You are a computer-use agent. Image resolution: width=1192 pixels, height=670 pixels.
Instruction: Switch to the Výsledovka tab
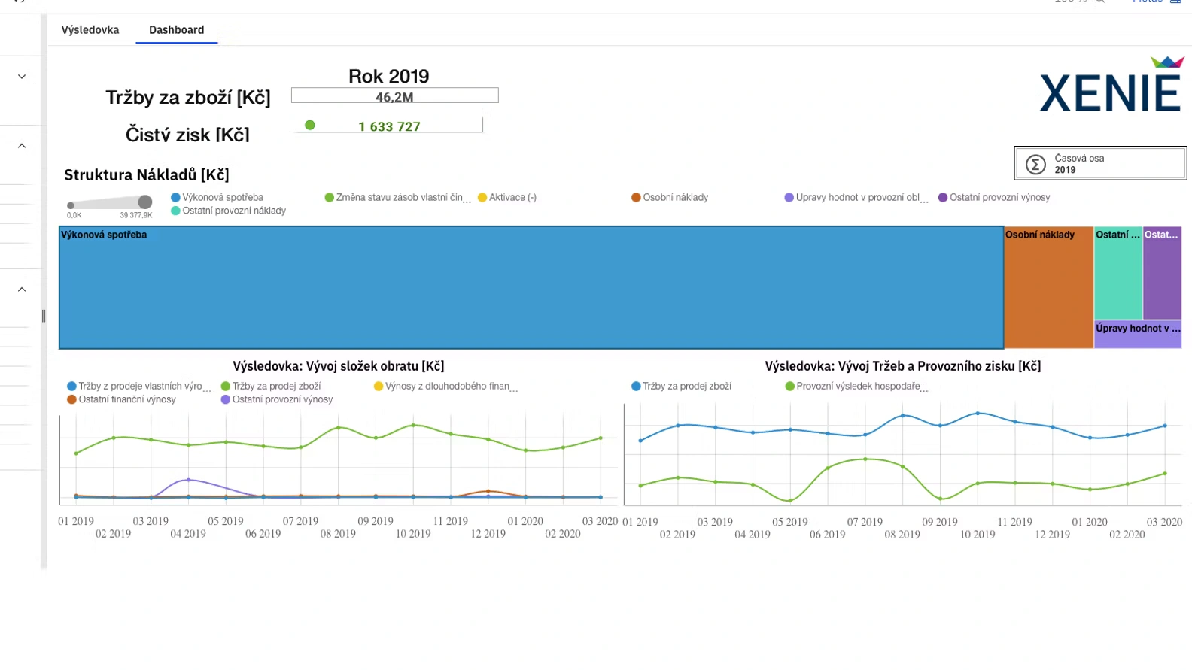coord(90,30)
